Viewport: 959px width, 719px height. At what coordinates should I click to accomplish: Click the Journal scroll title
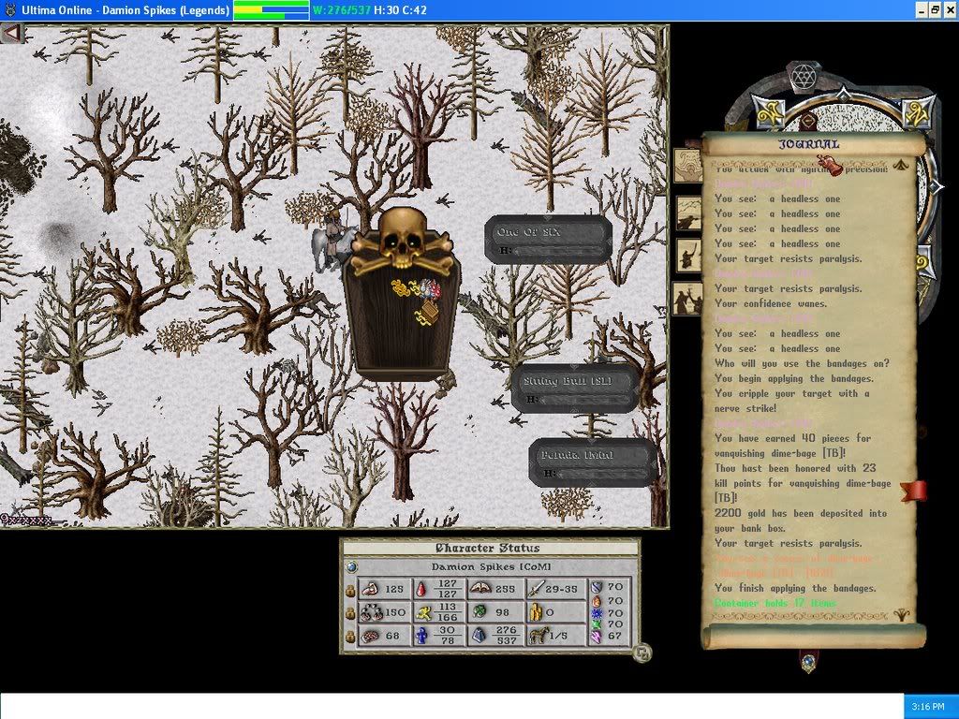pyautogui.click(x=808, y=144)
